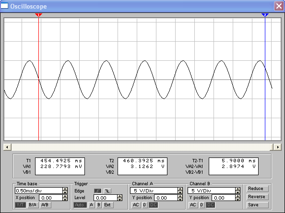Increase Trigger Level value
This screenshot has width=285, height=213.
[x=119, y=196]
